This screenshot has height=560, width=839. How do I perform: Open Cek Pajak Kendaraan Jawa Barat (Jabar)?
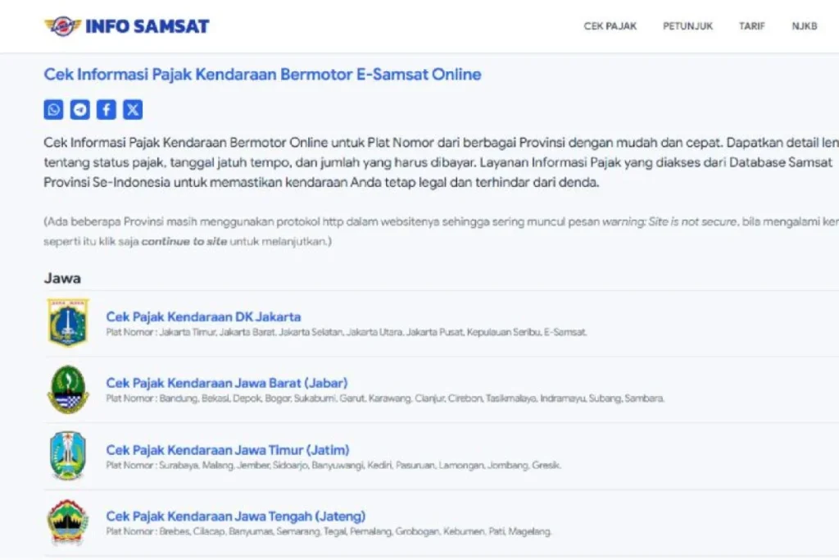(227, 383)
